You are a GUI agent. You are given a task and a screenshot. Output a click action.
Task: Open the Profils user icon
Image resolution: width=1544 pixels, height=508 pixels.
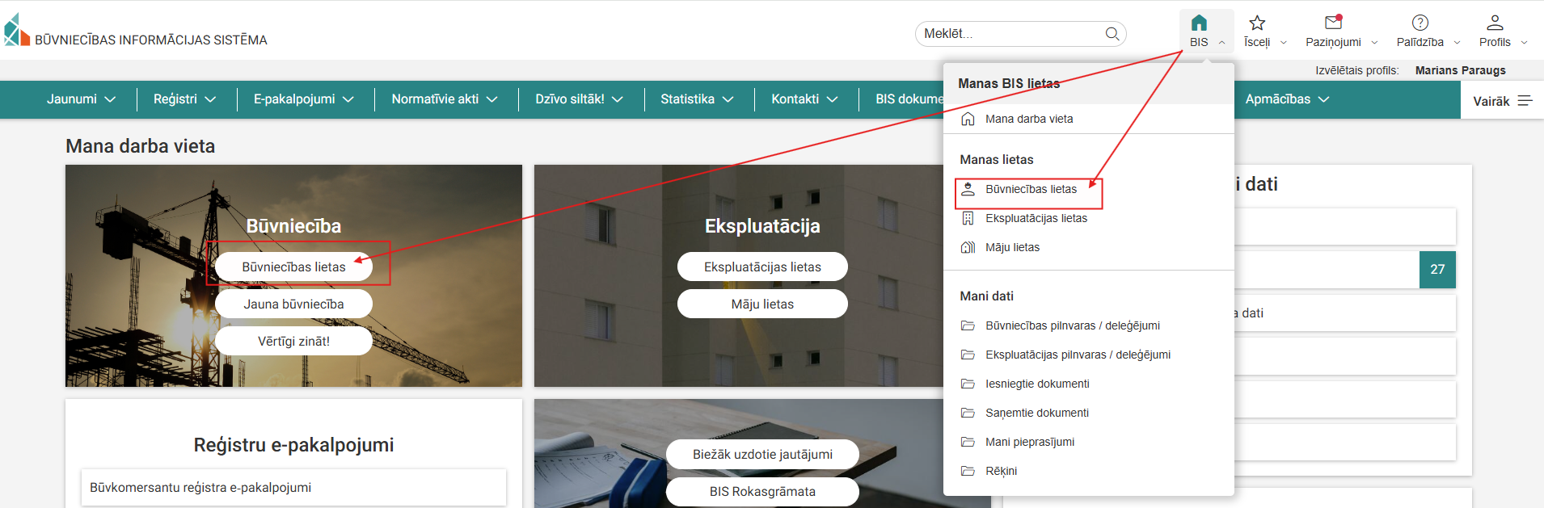click(x=1495, y=23)
